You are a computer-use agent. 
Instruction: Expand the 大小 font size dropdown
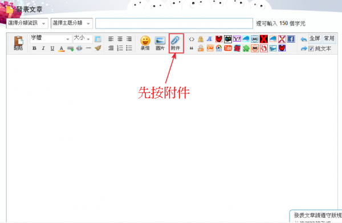(83, 39)
